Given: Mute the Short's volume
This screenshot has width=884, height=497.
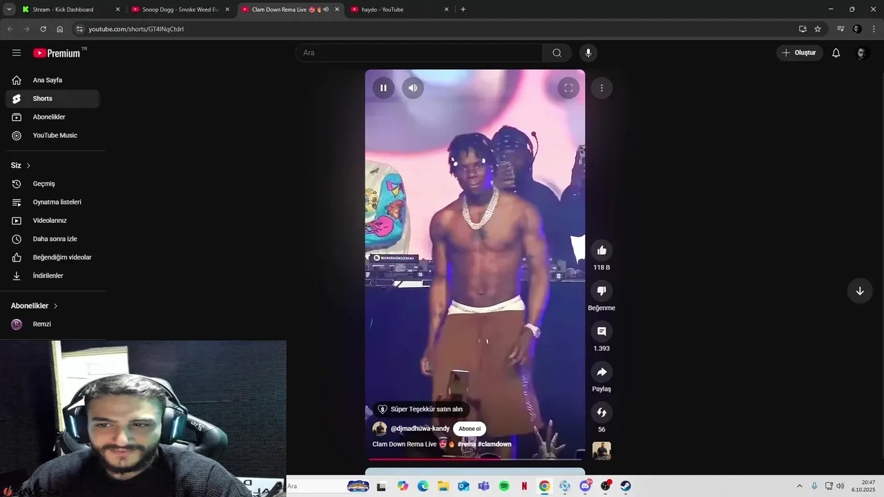Looking at the screenshot, I should click(412, 88).
